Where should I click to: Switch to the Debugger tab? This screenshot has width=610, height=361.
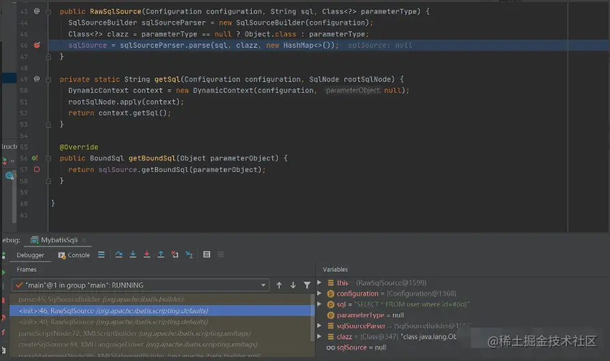coord(30,255)
